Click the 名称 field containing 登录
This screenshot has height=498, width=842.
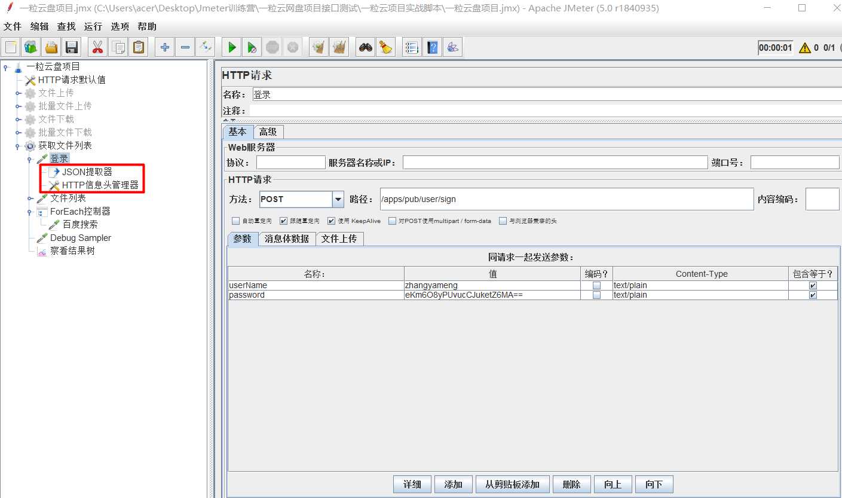click(547, 94)
